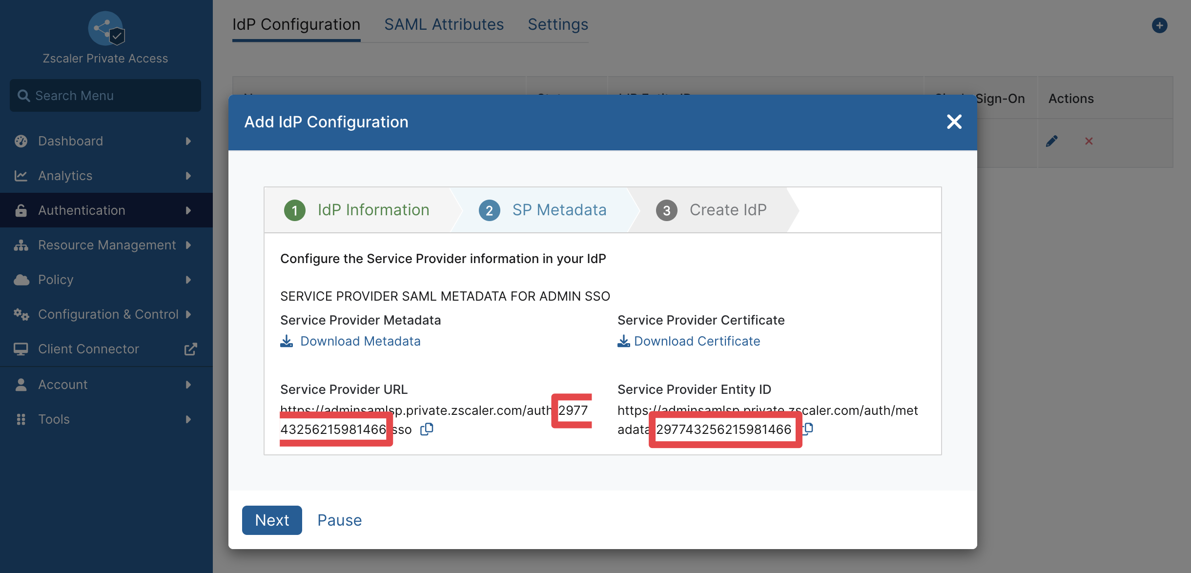Open Client Connector external link icon
This screenshot has width=1191, height=573.
point(190,349)
